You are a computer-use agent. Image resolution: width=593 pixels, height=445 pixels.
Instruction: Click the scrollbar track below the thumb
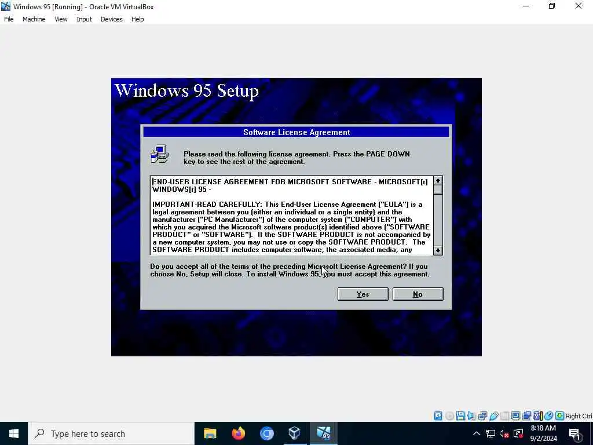438,220
